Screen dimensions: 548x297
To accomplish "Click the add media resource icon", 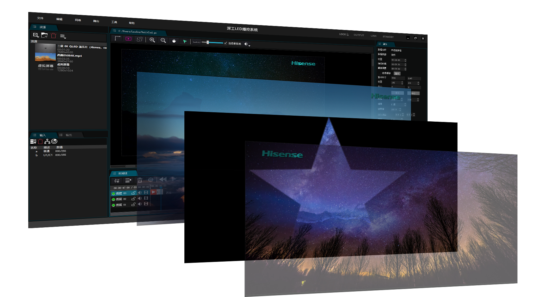I will (x=36, y=35).
